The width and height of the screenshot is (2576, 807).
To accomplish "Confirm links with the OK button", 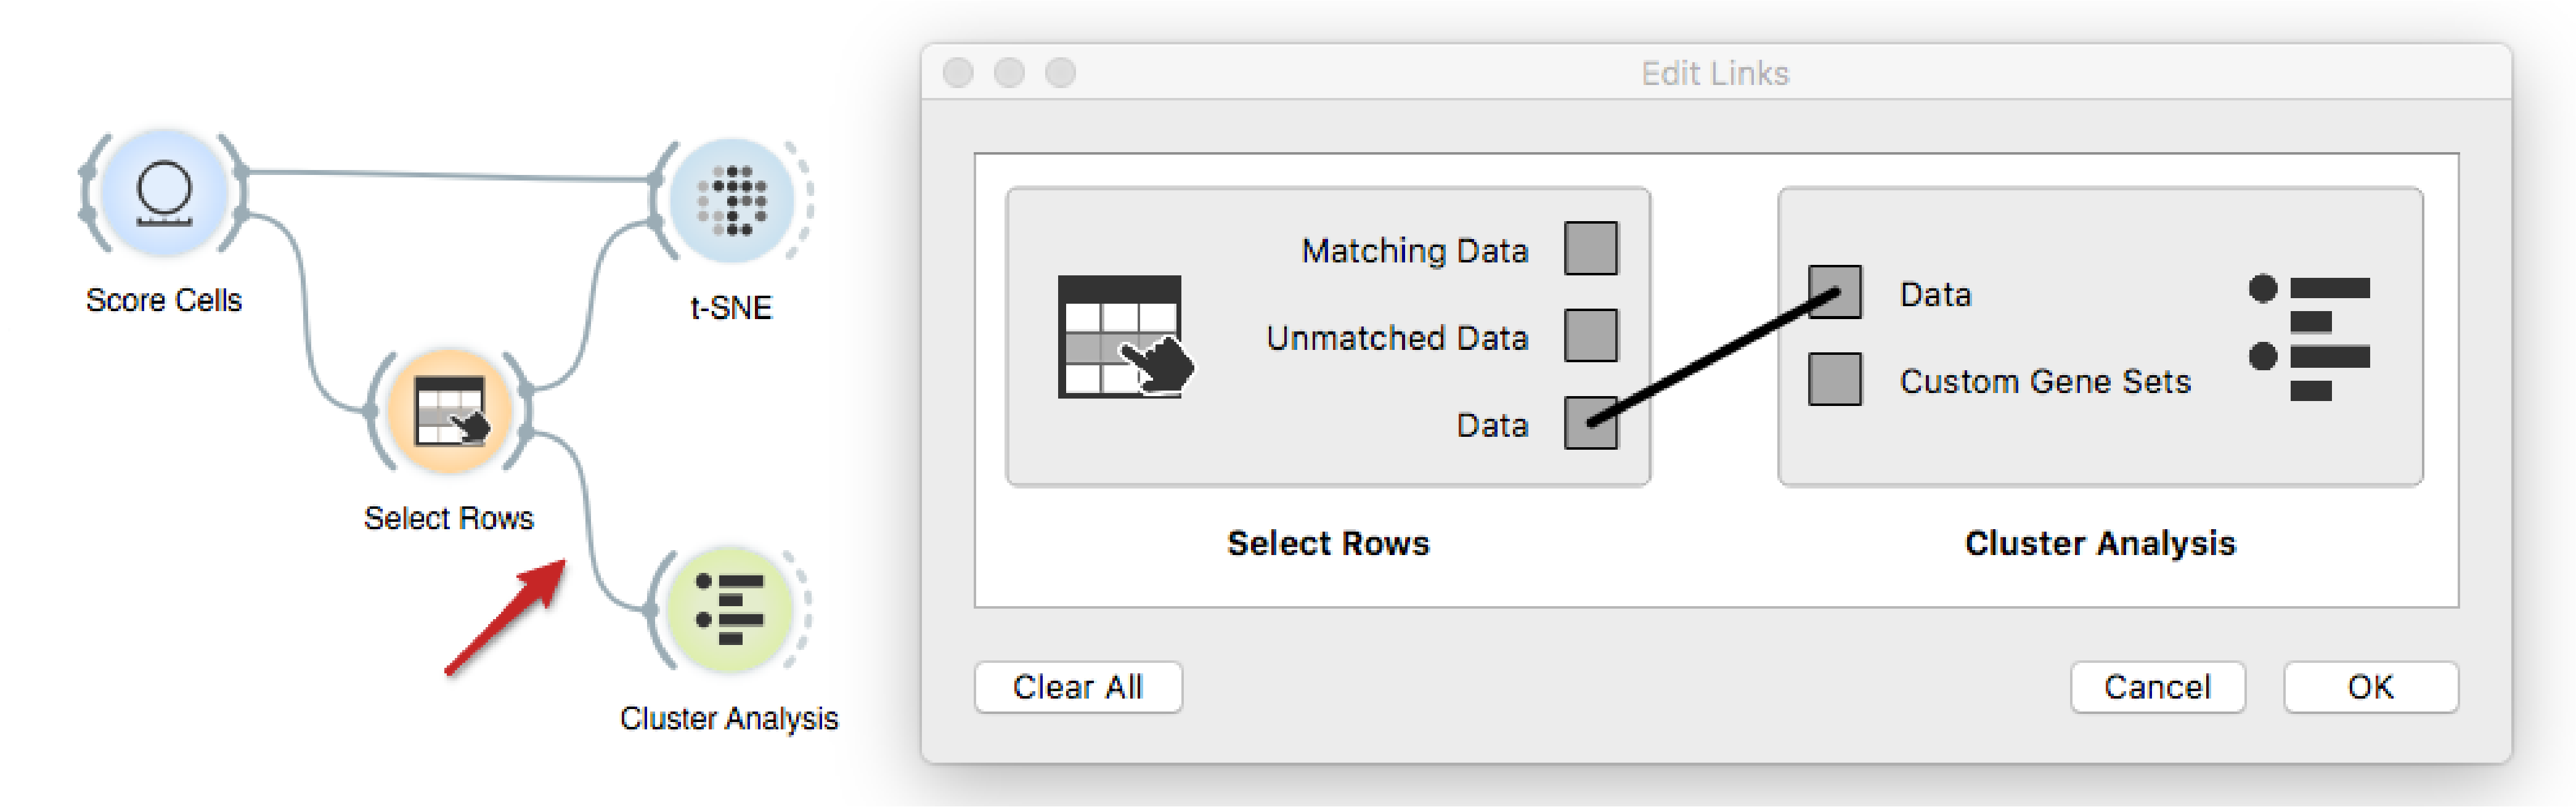I will [x=2370, y=687].
